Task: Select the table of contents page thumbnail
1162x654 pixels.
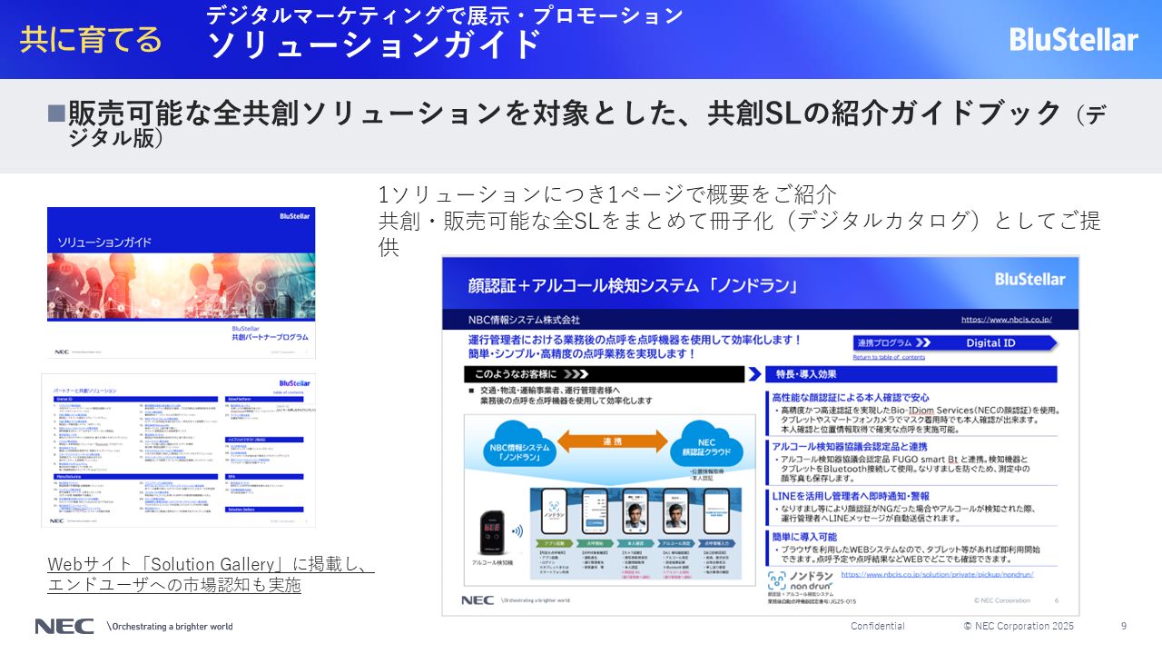Action: tap(179, 450)
